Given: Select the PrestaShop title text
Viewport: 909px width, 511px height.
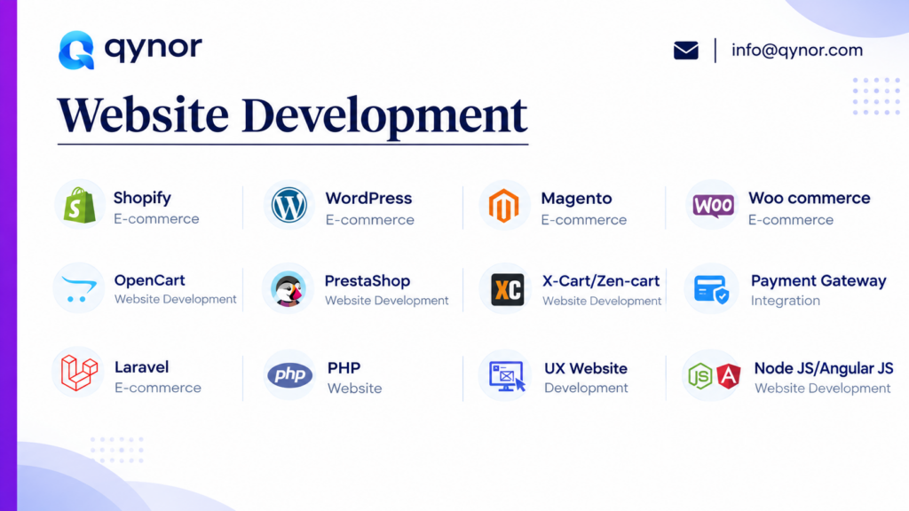Looking at the screenshot, I should [368, 281].
